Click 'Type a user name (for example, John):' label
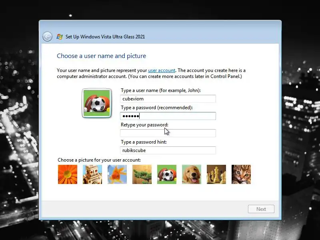The width and height of the screenshot is (320, 240). pyautogui.click(x=161, y=90)
